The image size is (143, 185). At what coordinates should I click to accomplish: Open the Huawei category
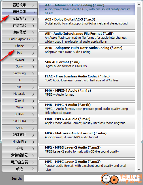pyautogui.click(x=20, y=59)
